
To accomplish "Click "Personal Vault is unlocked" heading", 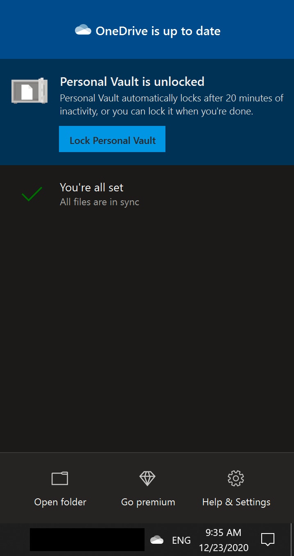I will 132,82.
